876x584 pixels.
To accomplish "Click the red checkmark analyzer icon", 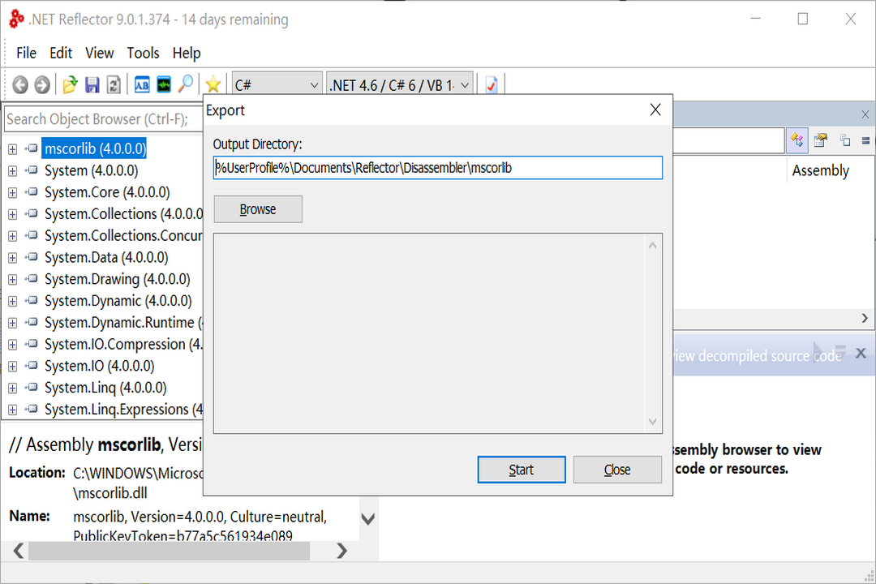I will click(492, 84).
